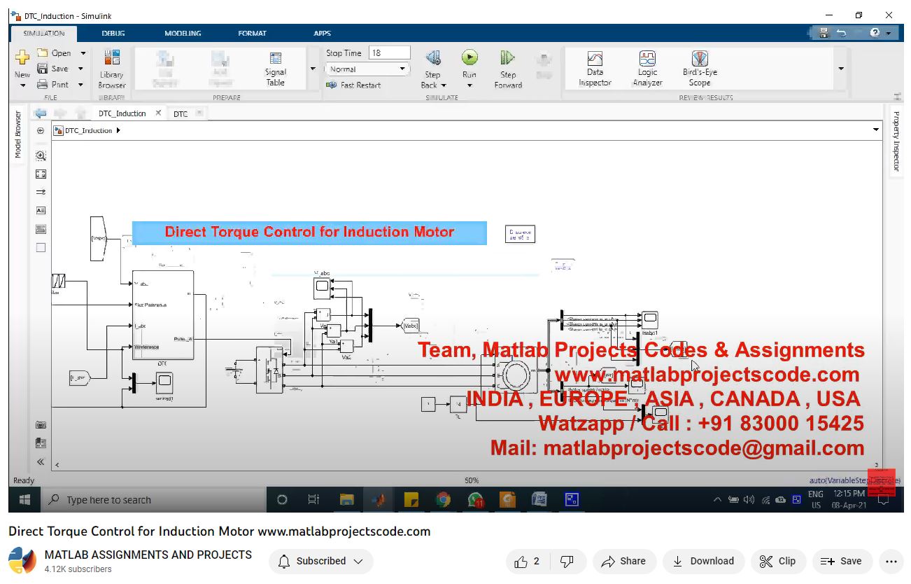Click the Download button

[x=703, y=561]
